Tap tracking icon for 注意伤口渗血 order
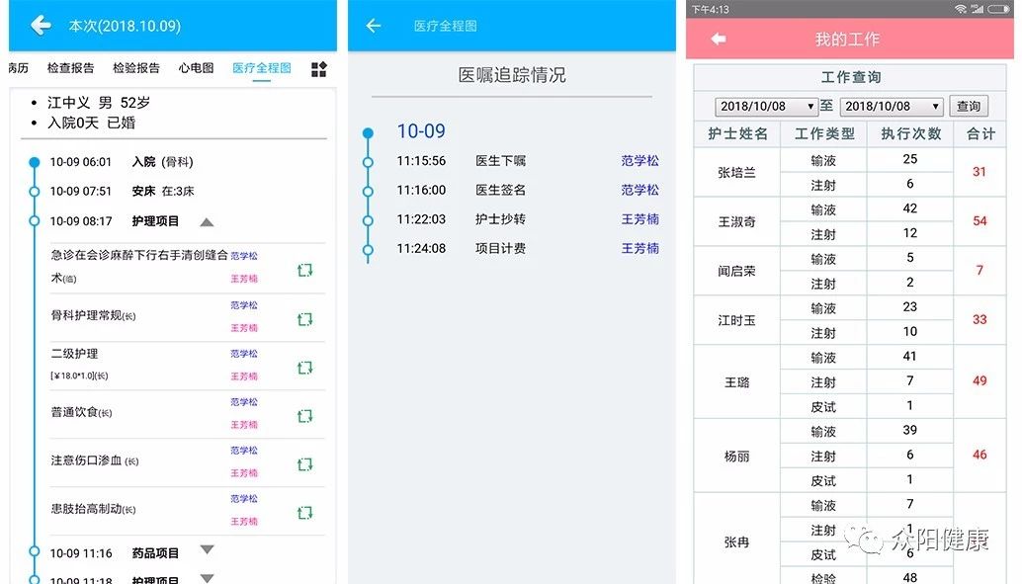 click(x=305, y=464)
